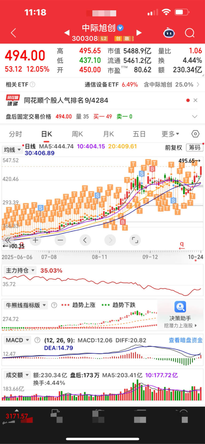Open the 筹码 chip distribution button

[x=195, y=147]
